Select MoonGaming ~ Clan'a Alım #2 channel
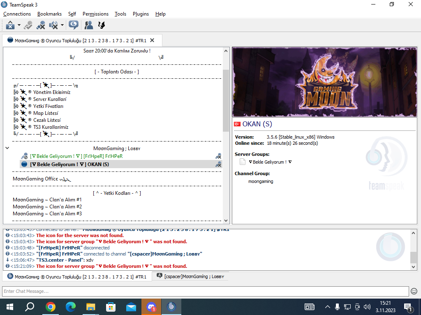Screen dimensions: 421x315 pos(47,207)
